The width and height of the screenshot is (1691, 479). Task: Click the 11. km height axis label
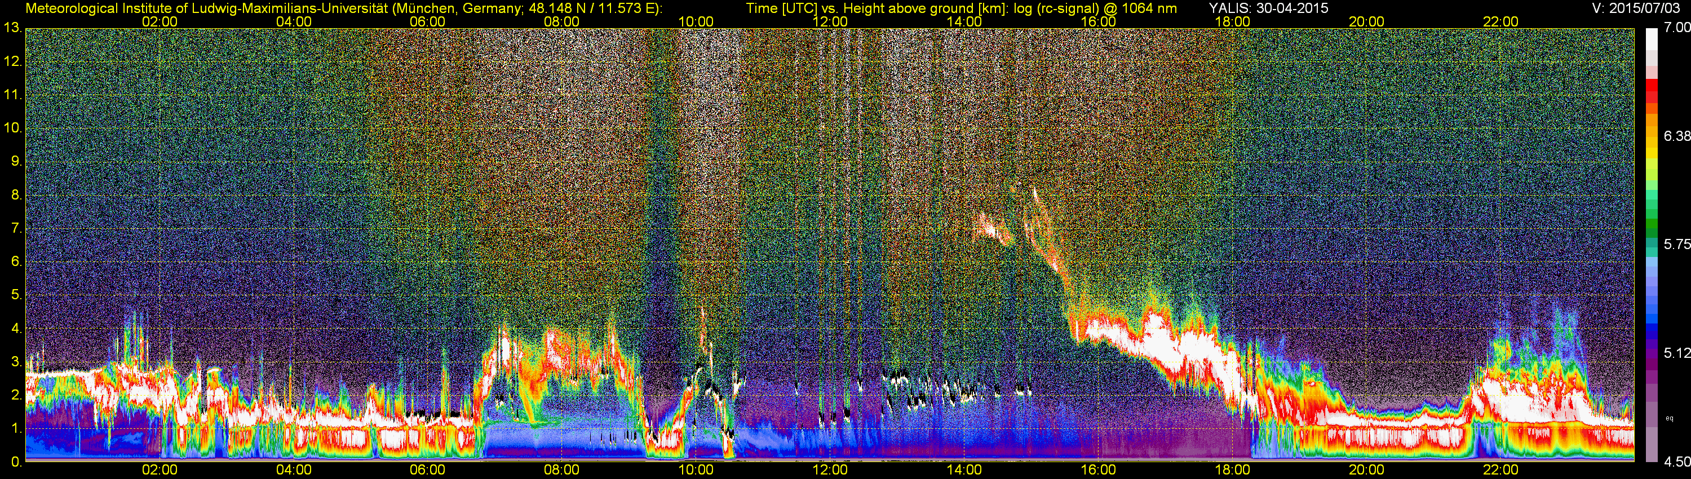(x=13, y=95)
